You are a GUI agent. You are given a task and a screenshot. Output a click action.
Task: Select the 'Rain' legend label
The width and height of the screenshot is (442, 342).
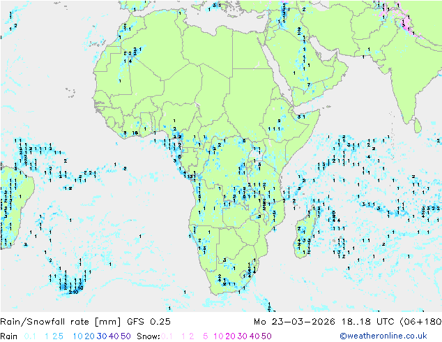(x=9, y=336)
